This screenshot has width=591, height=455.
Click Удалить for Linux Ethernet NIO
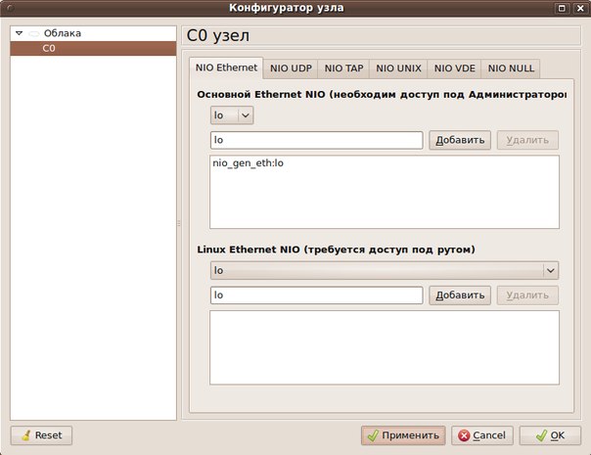[x=527, y=296]
